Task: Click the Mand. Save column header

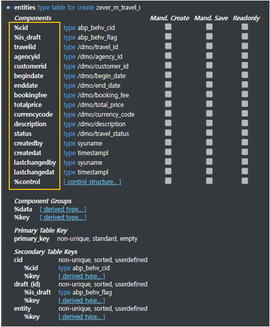Action: tap(211, 18)
